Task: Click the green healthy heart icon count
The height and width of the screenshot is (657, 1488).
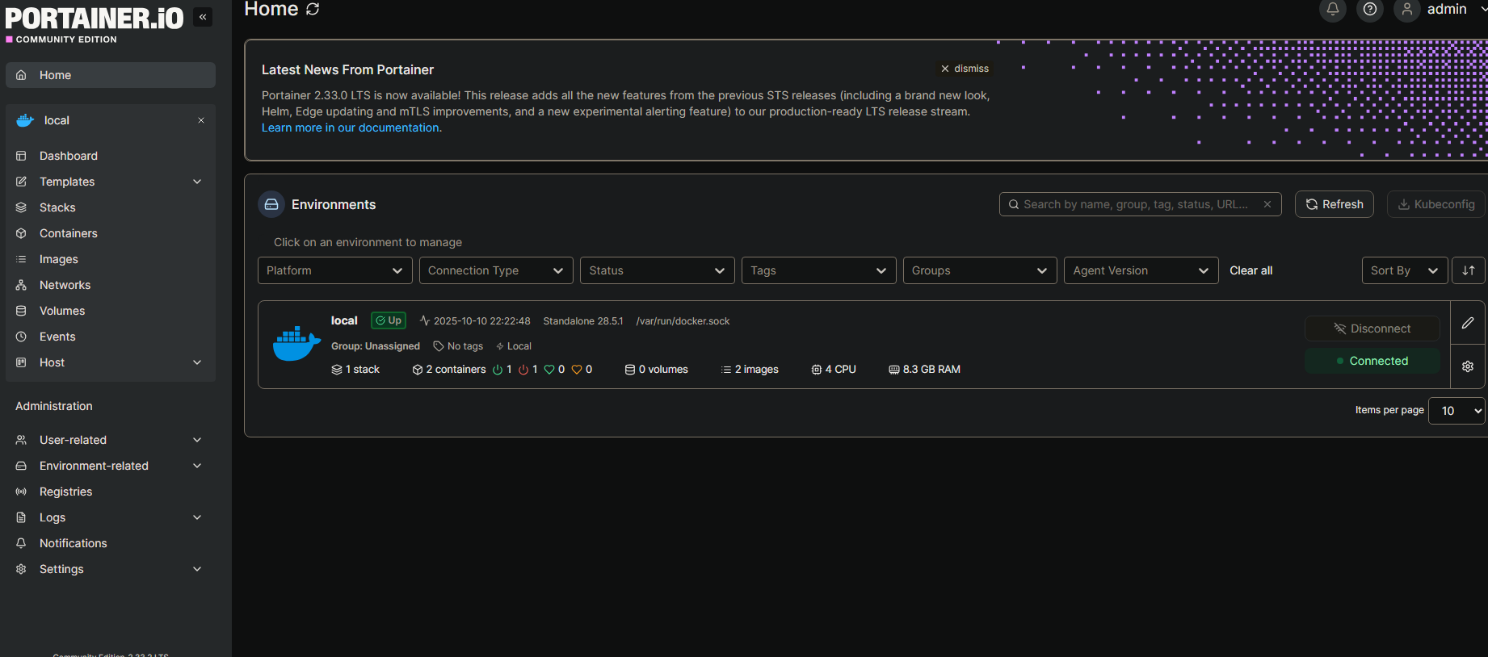Action: click(x=554, y=370)
